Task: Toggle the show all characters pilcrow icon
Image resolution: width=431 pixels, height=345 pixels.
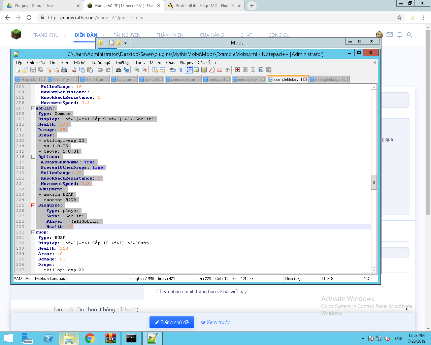Action: pyautogui.click(x=180, y=70)
